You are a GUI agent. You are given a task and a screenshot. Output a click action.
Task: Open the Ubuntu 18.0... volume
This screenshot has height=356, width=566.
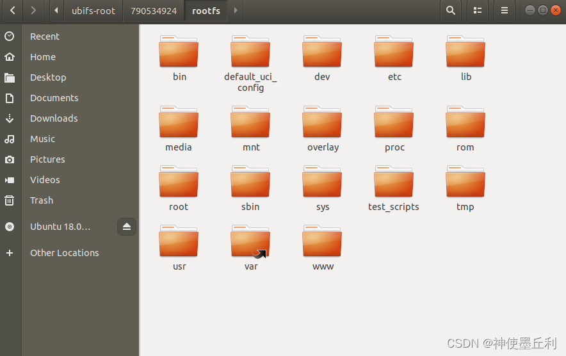(60, 227)
